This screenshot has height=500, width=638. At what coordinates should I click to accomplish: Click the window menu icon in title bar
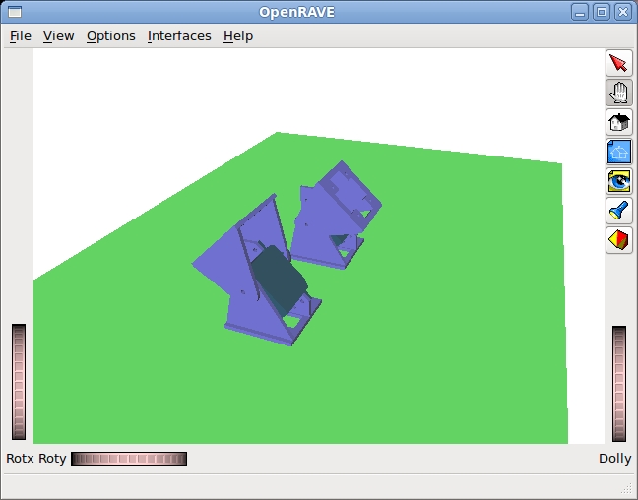tap(15, 12)
